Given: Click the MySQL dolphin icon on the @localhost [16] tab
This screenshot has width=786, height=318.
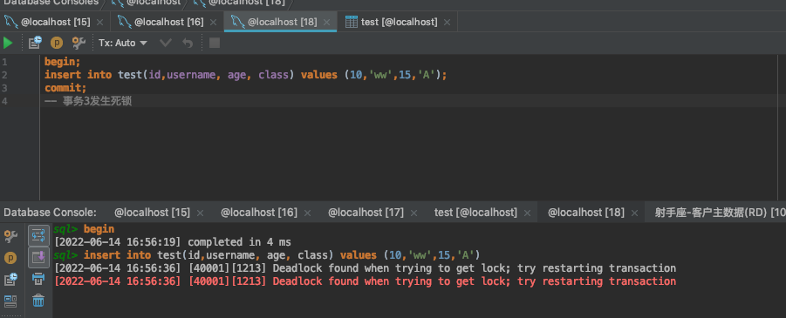Looking at the screenshot, I should 125,22.
